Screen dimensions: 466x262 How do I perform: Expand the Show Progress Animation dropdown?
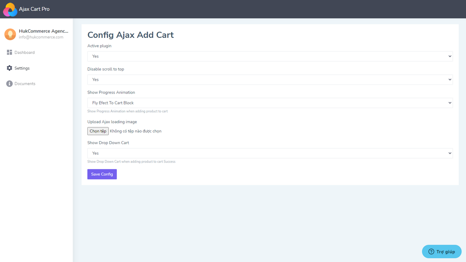coord(269,103)
